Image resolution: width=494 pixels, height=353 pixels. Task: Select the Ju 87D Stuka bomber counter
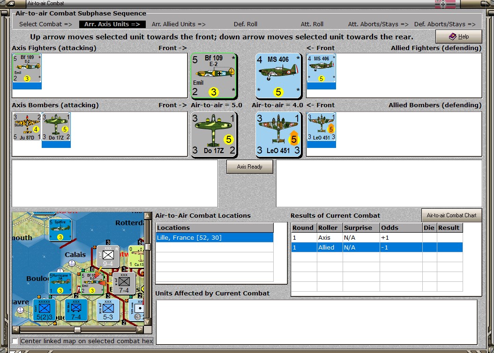coord(27,127)
